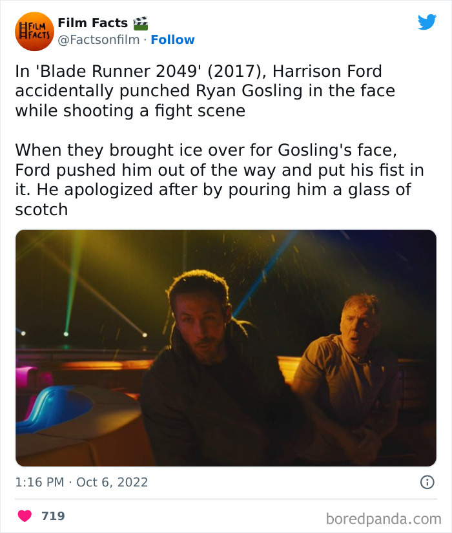The height and width of the screenshot is (533, 452).
Task: Click the clapperboard emoji beside Film Facts
Action: 140,23
